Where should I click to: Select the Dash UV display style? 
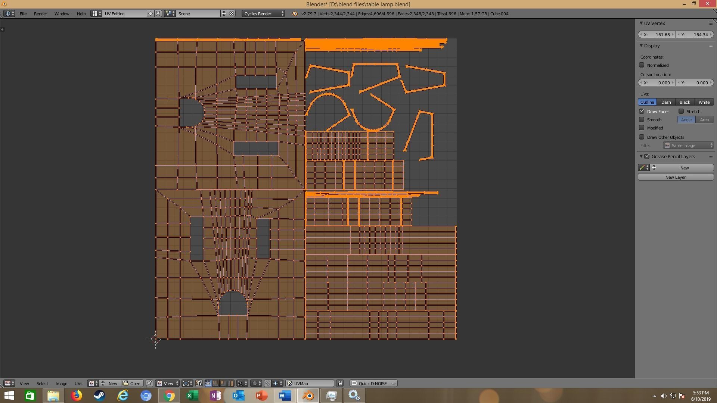(666, 102)
